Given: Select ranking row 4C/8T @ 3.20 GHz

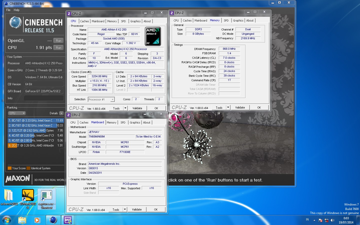Looking at the screenshot, I should 36,135.
